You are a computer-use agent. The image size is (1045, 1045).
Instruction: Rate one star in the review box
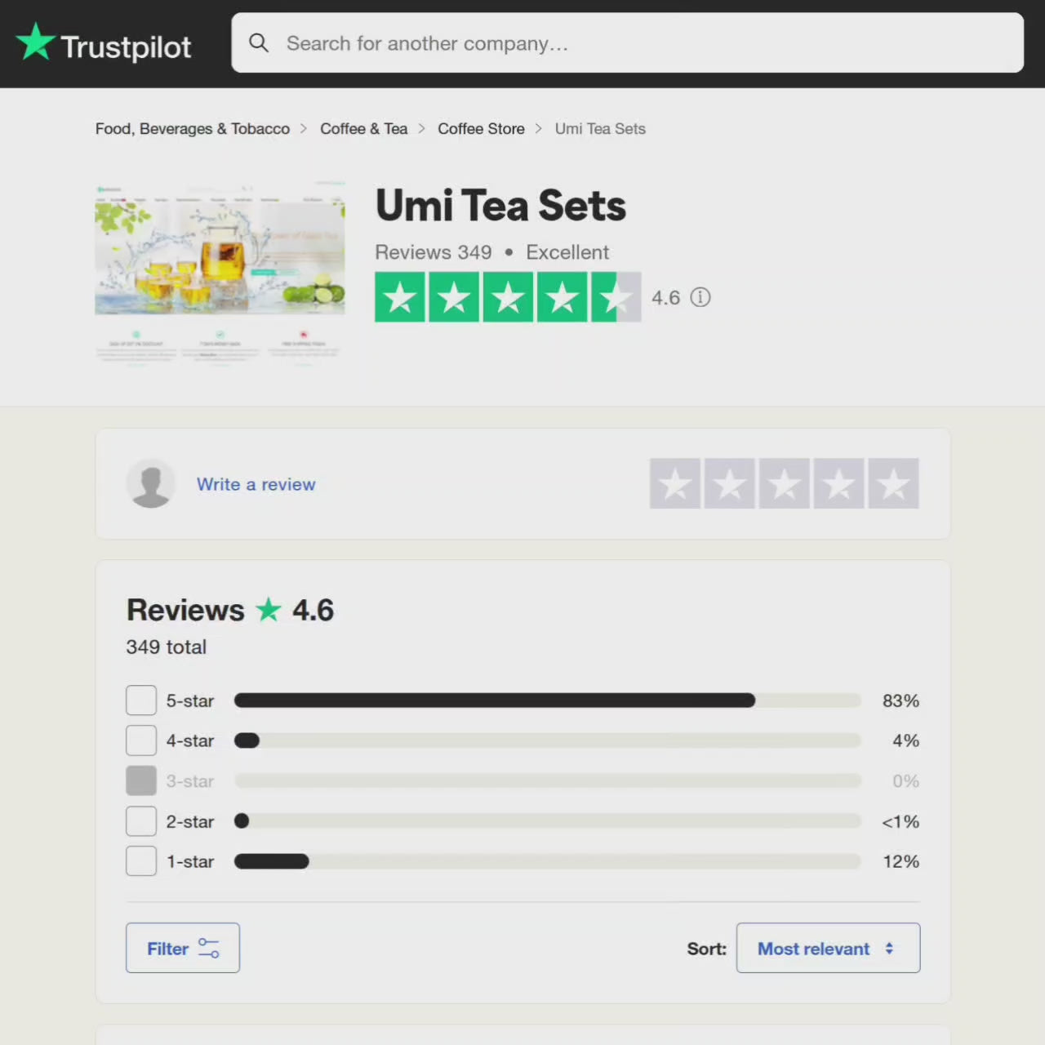coord(675,483)
